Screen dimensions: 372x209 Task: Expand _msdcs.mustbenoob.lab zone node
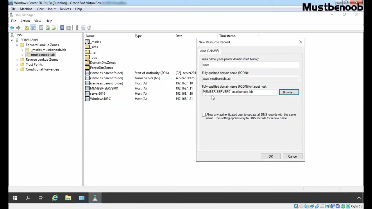[x=22, y=50]
